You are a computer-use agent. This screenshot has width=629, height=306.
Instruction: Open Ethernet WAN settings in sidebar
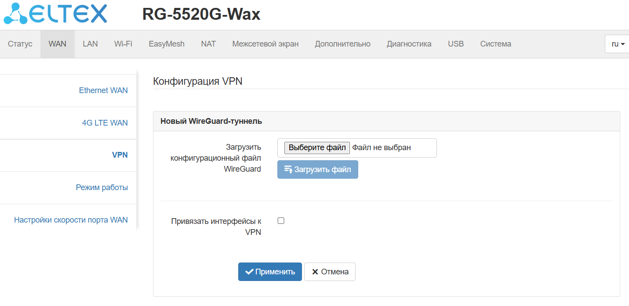(x=103, y=90)
